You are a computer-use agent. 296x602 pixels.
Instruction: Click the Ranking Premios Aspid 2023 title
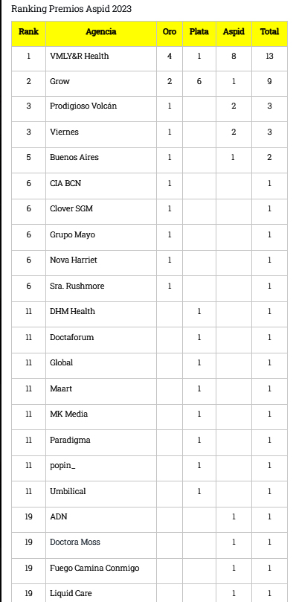71,9
